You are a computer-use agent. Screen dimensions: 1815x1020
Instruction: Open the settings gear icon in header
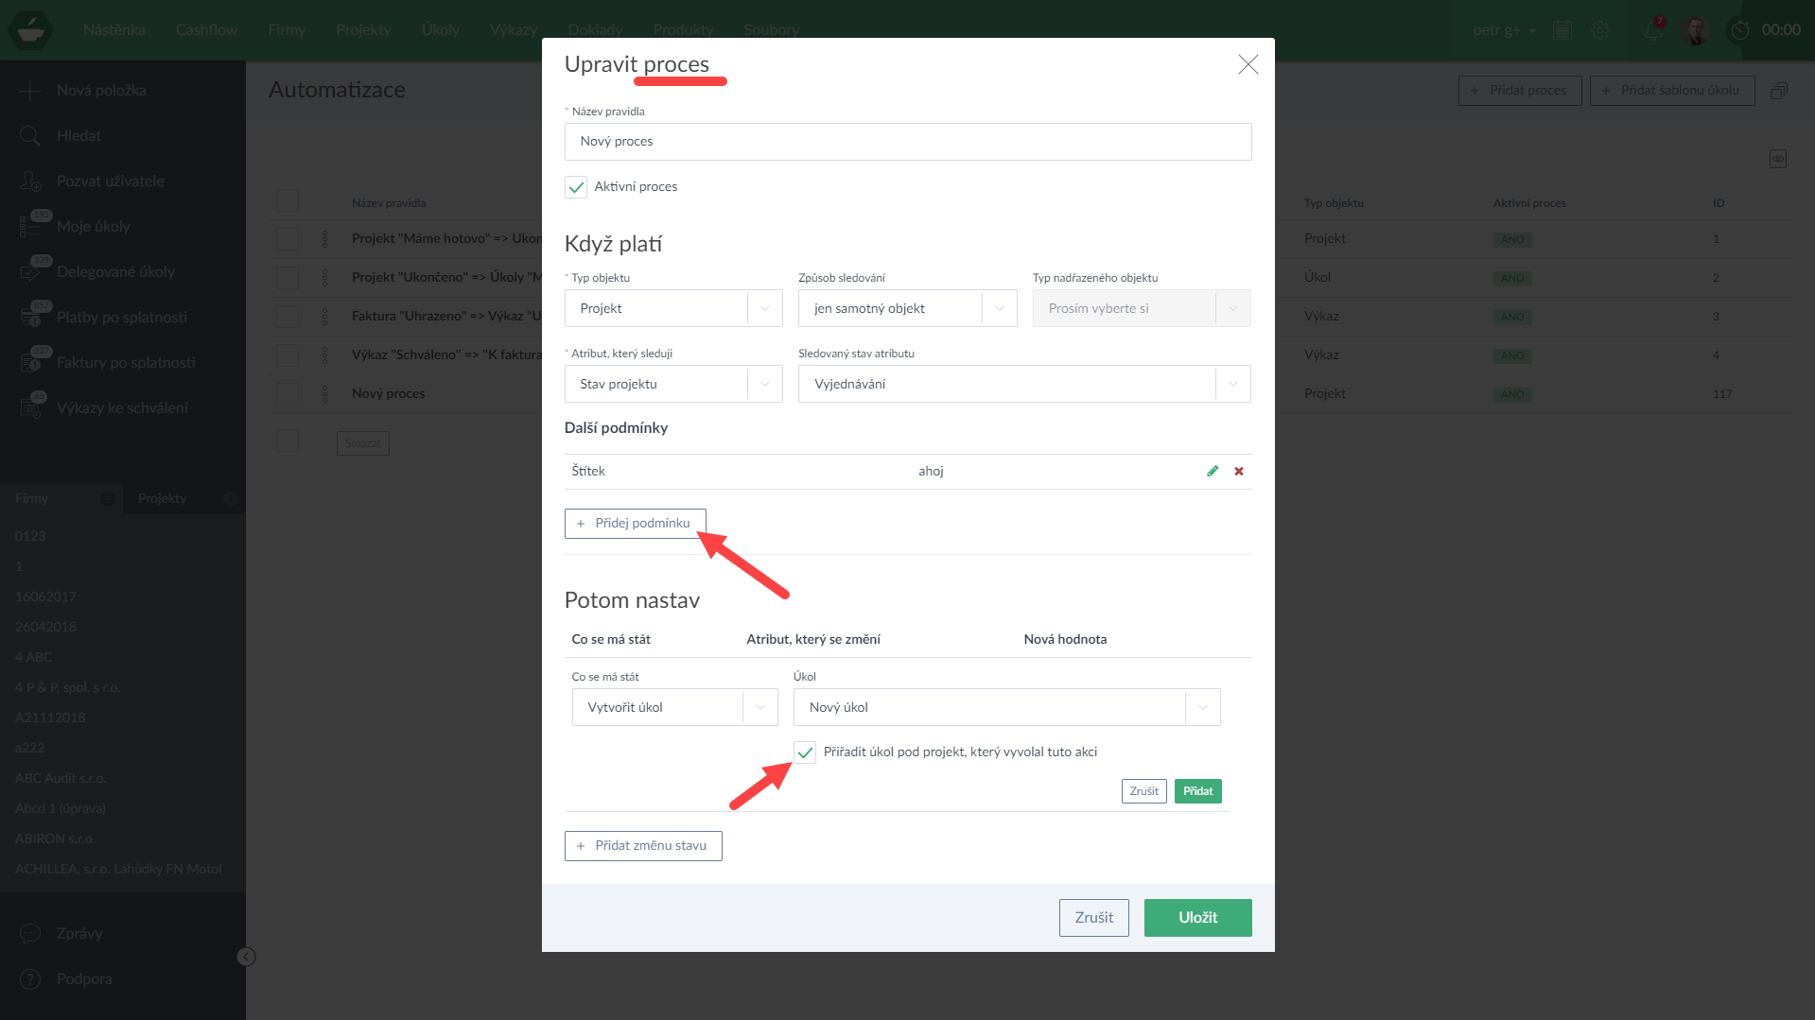pos(1600,30)
